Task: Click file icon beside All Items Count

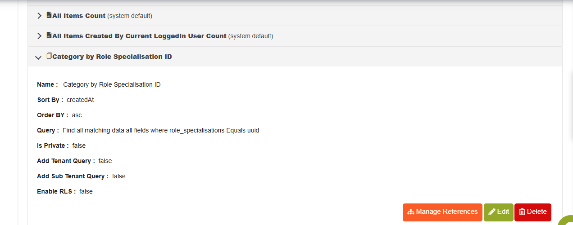Action: pos(49,15)
